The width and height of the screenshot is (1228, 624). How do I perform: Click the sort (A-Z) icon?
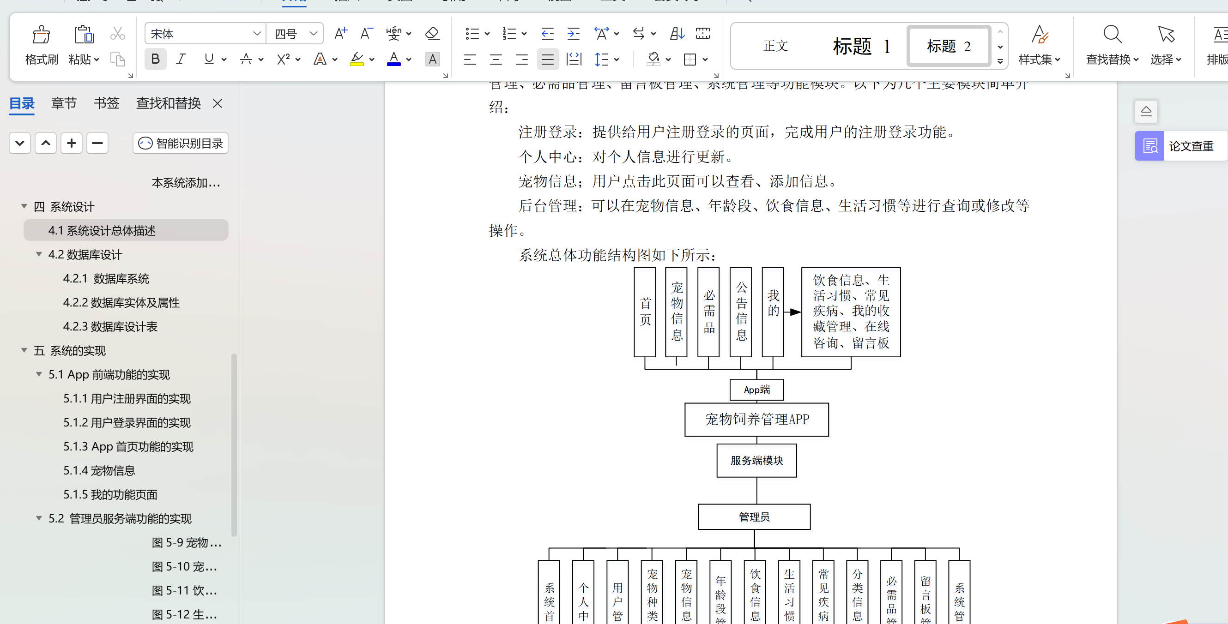pos(677,33)
